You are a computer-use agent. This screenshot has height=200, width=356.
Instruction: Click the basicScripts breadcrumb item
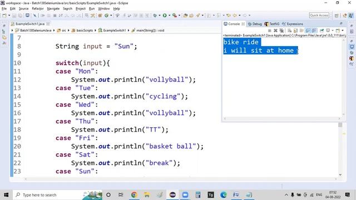pyautogui.click(x=82, y=31)
